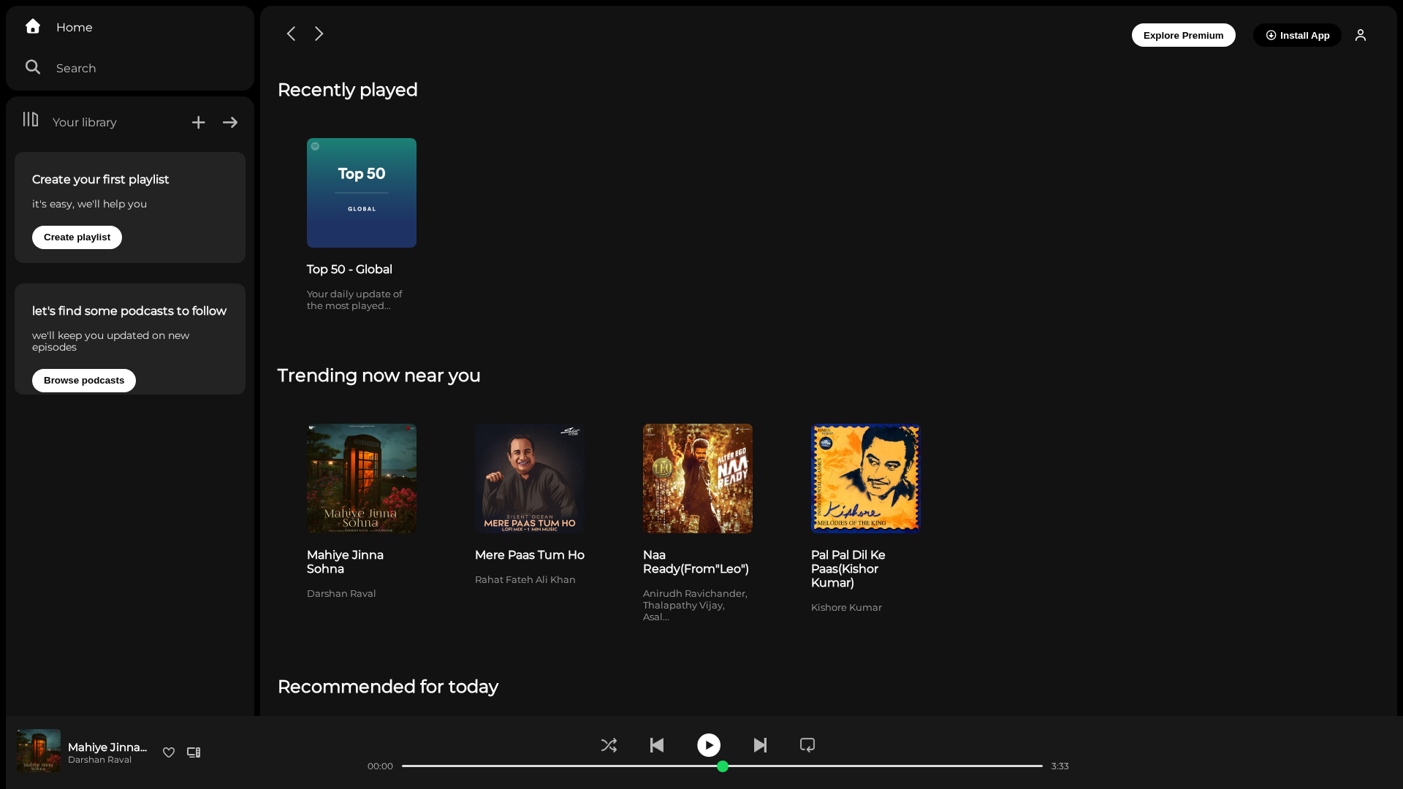
Task: Add new playlist with plus icon
Action: tap(199, 123)
